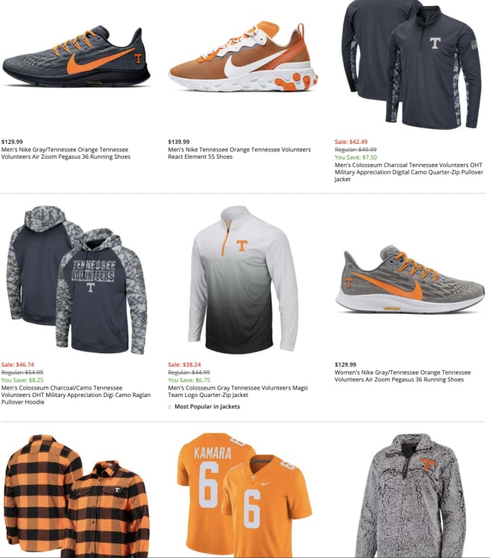This screenshot has height=558, width=490.
Task: Open the Men's Nike React Element 55 Shoes link
Action: [239, 154]
